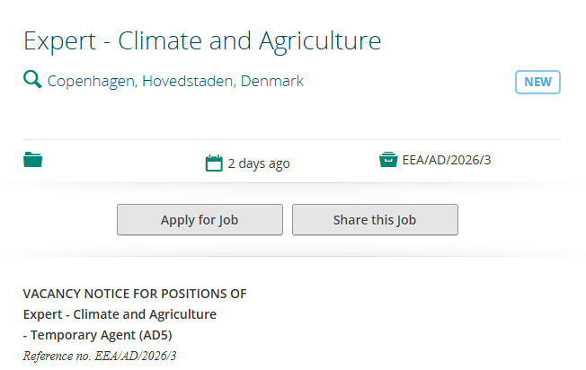
Task: Click the word Denmark in the location
Action: tap(273, 81)
